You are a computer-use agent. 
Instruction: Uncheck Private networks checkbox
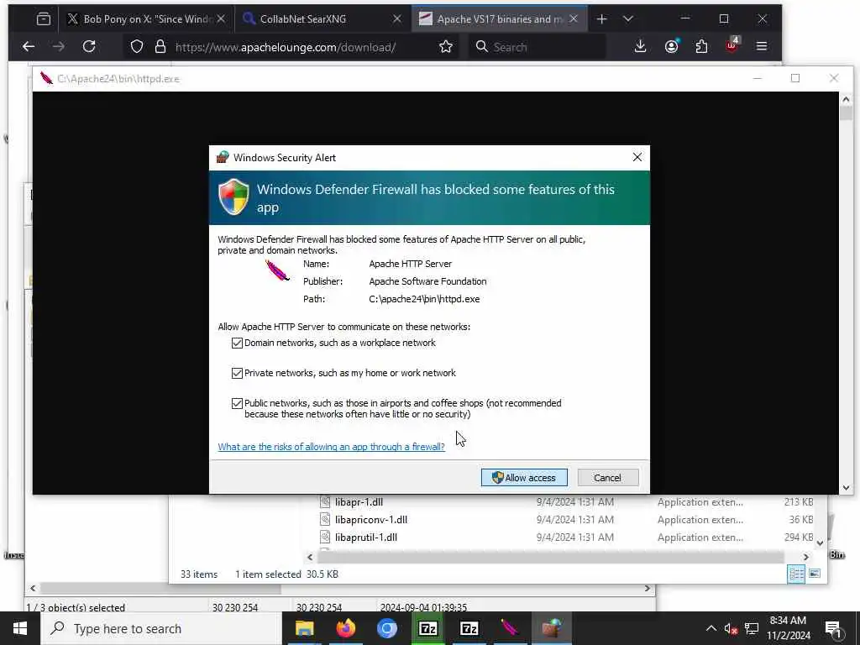237,374
